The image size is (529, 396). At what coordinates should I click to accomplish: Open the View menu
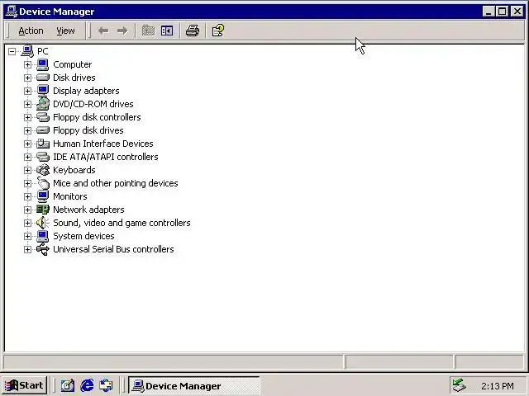pyautogui.click(x=65, y=31)
